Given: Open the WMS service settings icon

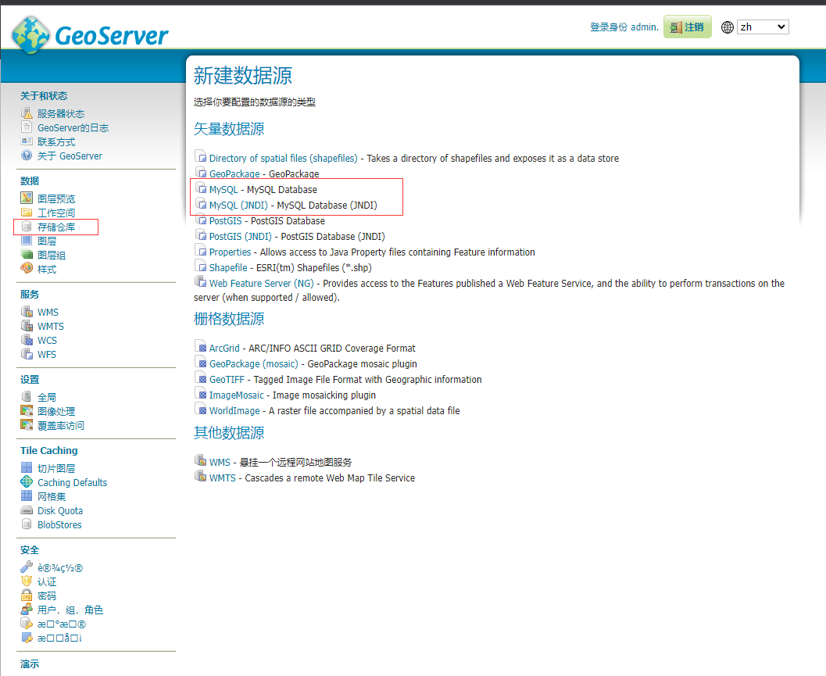Looking at the screenshot, I should tap(26, 312).
